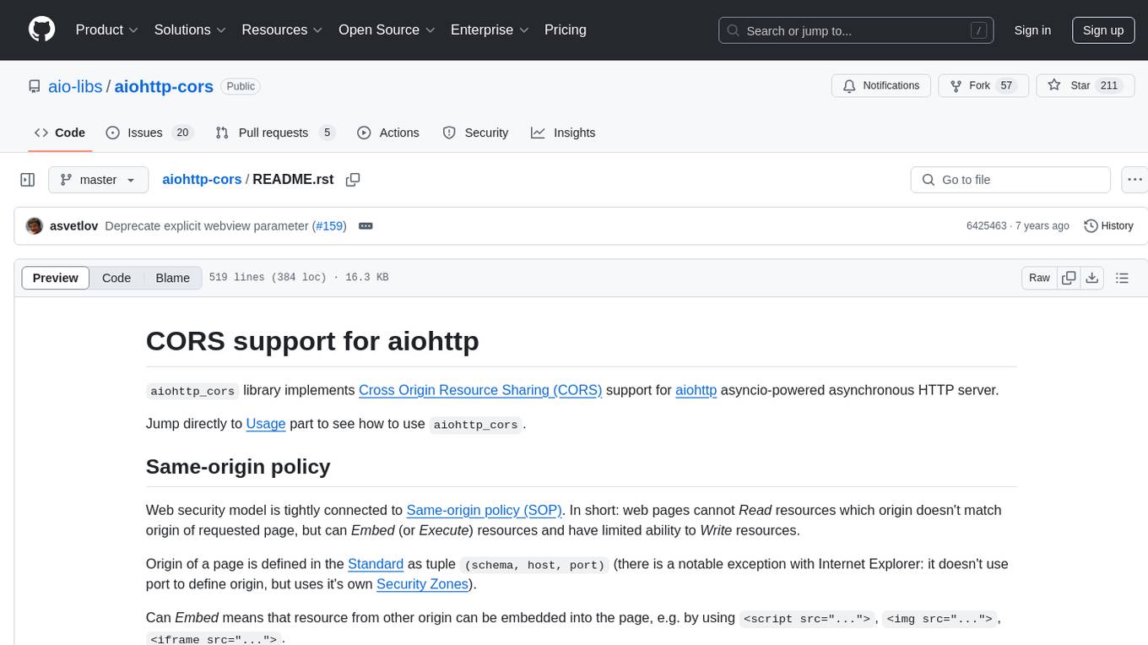
Task: Click the Issues count badge 20
Action: click(181, 133)
